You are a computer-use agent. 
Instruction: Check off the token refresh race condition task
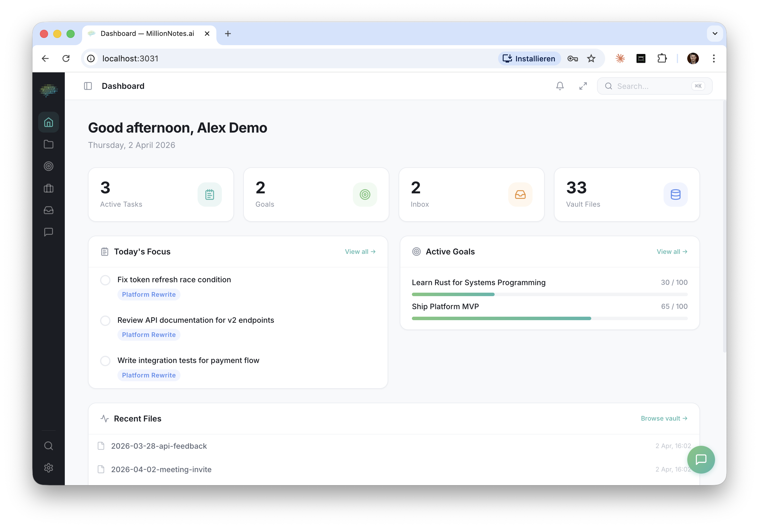pos(105,280)
